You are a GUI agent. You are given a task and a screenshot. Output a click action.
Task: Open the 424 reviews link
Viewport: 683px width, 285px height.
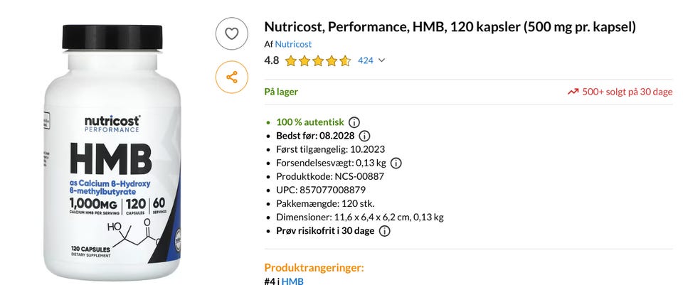[x=365, y=60]
